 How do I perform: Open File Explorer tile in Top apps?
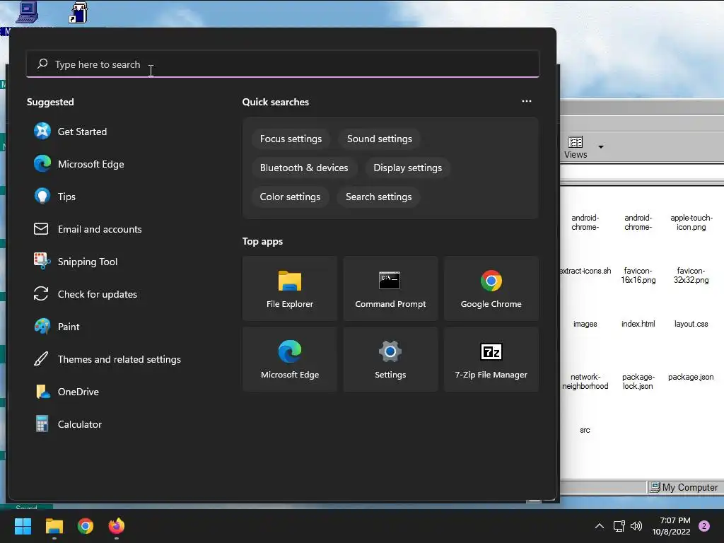pos(289,288)
